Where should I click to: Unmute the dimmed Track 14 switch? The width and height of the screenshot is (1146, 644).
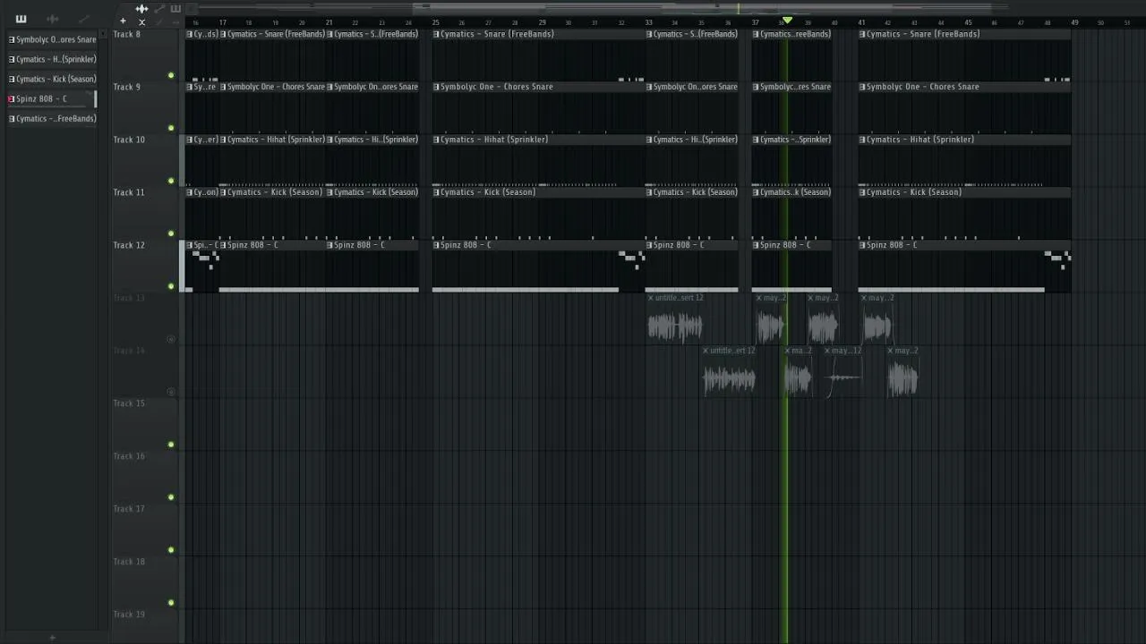point(171,392)
